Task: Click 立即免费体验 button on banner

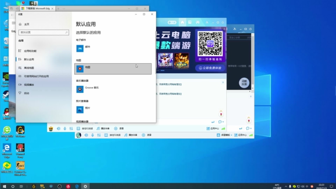Action: 210,68
